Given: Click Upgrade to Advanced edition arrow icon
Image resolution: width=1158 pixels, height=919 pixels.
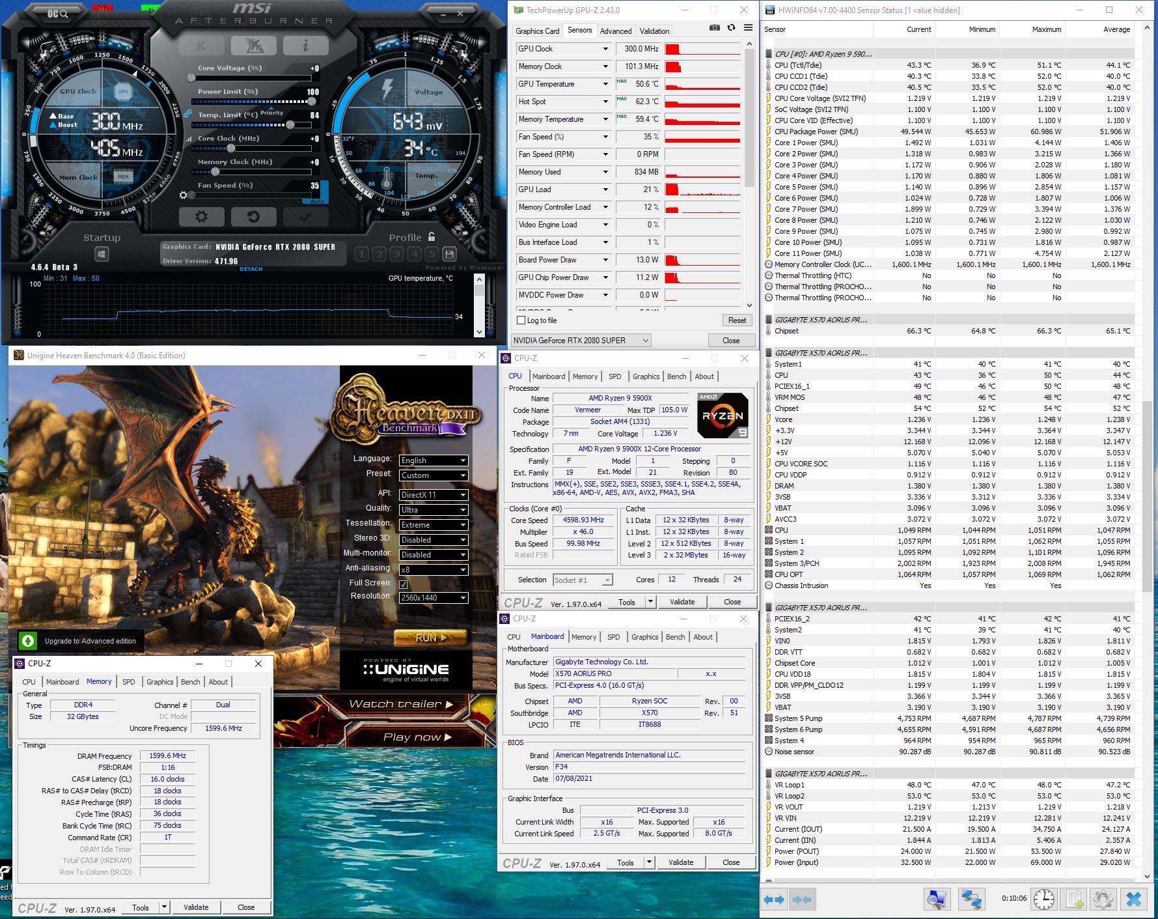Looking at the screenshot, I should (28, 641).
